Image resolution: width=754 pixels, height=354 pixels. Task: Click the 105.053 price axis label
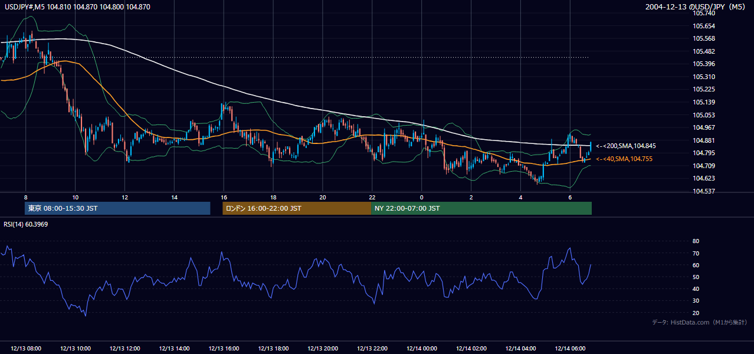(703, 115)
